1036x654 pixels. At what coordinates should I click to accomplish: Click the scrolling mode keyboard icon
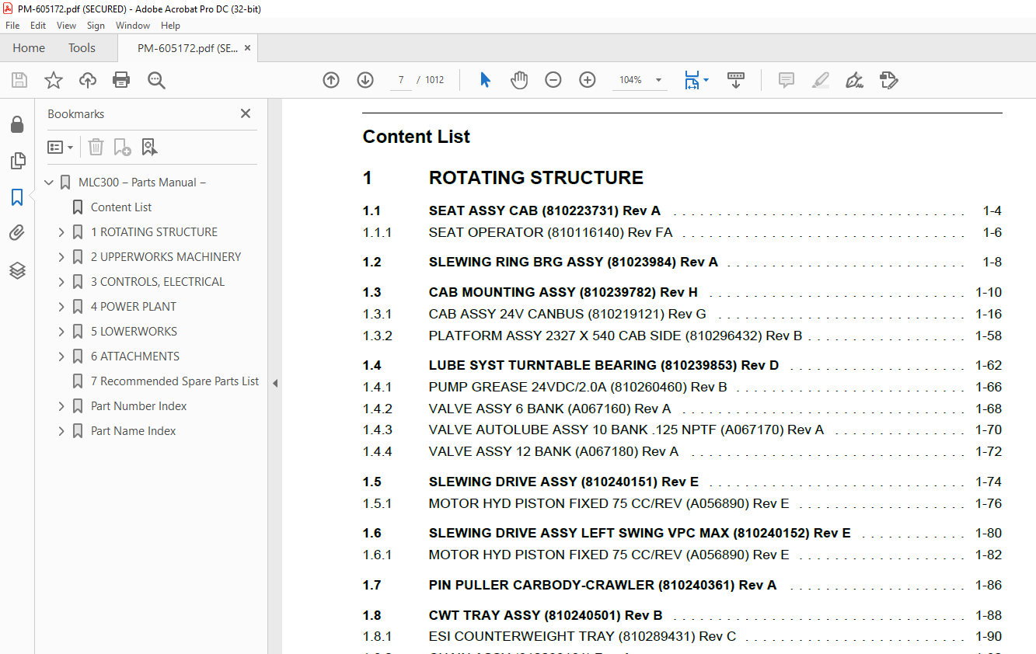click(735, 80)
